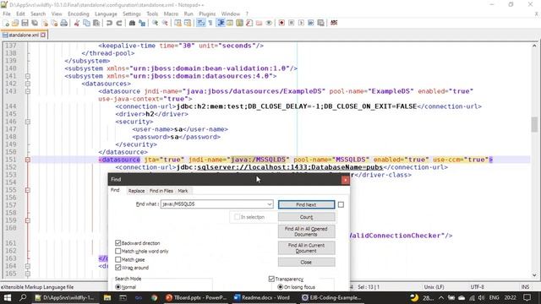Collapse fold marker on line 155

tap(28, 190)
